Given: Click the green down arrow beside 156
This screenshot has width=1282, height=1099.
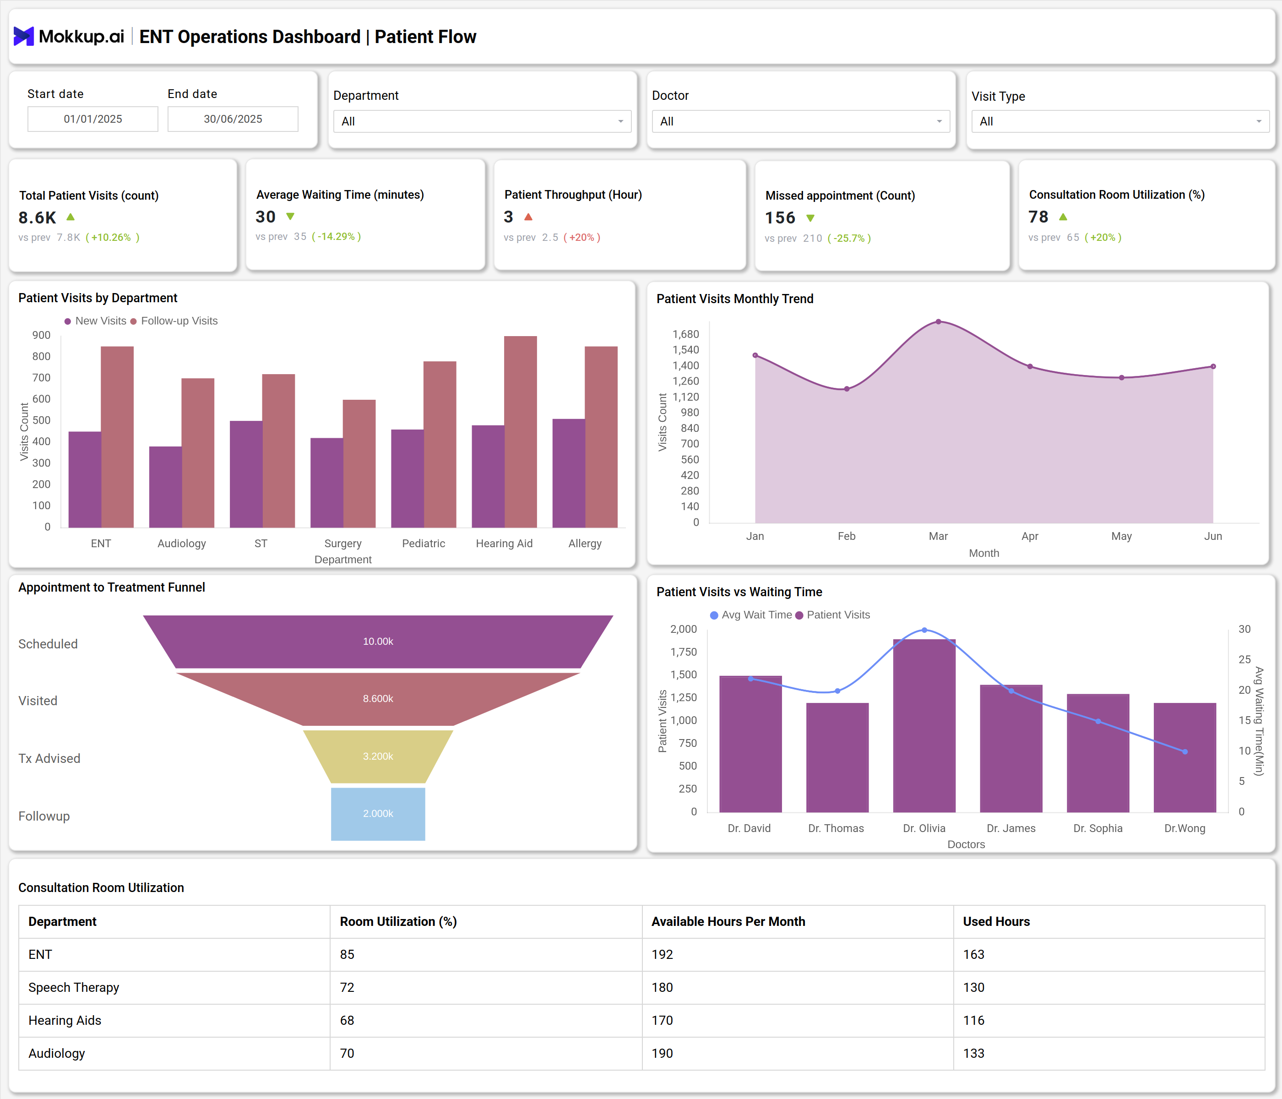Looking at the screenshot, I should click(x=810, y=218).
